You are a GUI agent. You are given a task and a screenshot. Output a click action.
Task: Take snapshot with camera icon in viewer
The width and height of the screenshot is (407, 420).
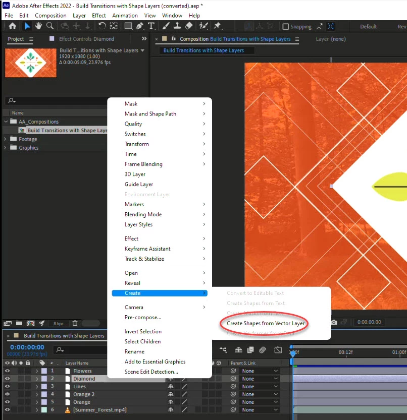coord(334,322)
